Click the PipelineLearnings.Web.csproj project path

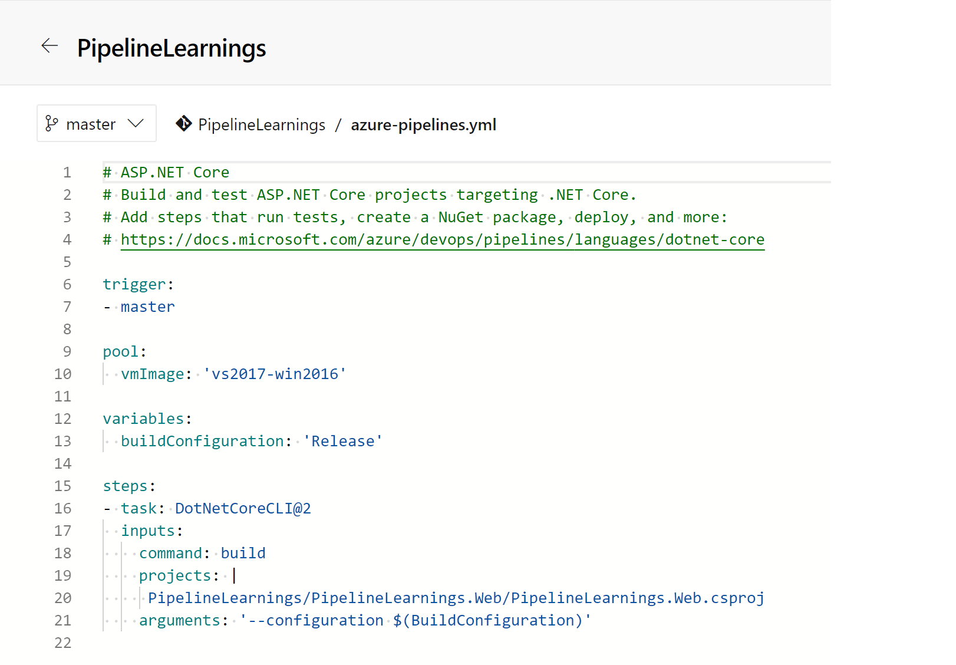(456, 598)
